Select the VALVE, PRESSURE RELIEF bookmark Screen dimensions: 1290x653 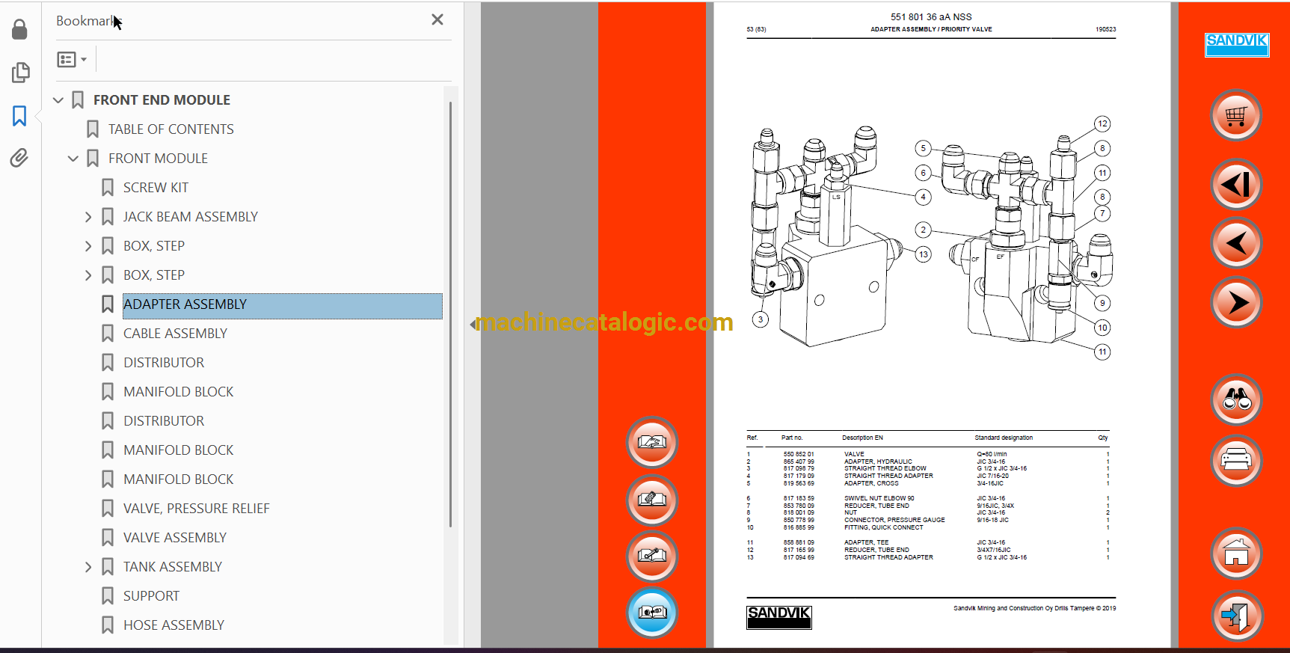(196, 509)
